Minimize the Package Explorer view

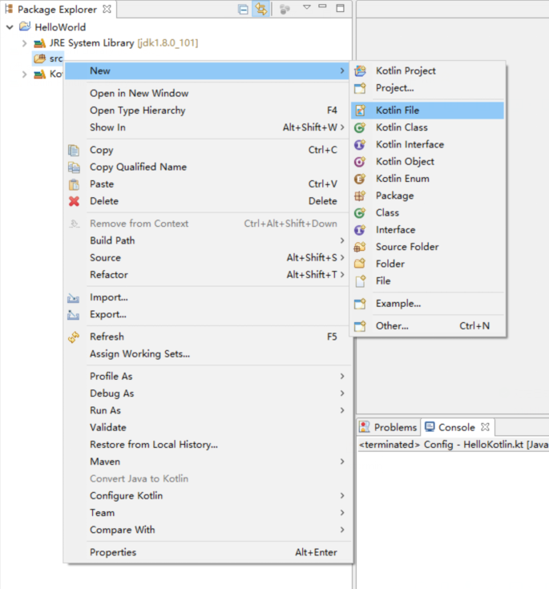click(x=322, y=6)
